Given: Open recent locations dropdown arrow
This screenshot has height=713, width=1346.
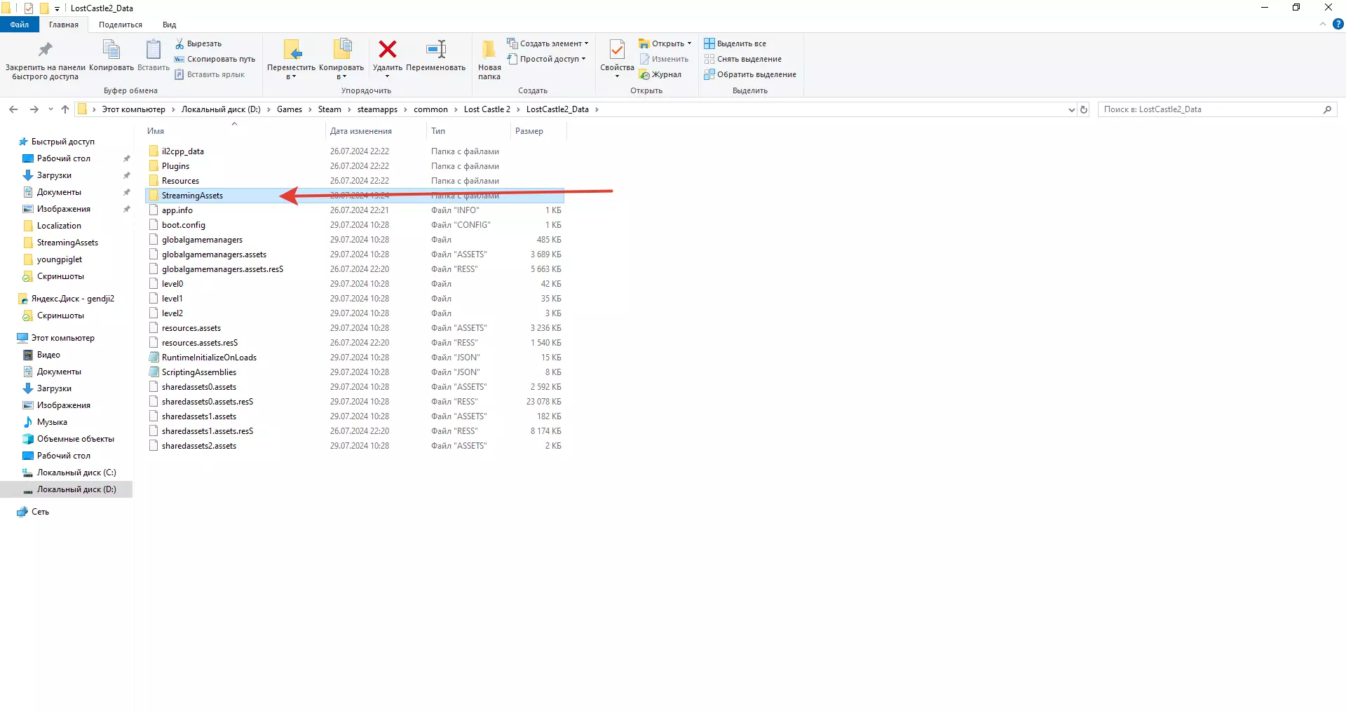Looking at the screenshot, I should pos(50,109).
